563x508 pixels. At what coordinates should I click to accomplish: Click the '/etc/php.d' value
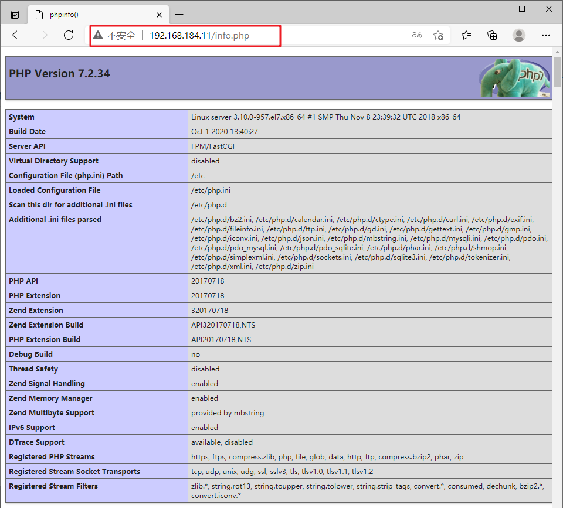point(209,205)
